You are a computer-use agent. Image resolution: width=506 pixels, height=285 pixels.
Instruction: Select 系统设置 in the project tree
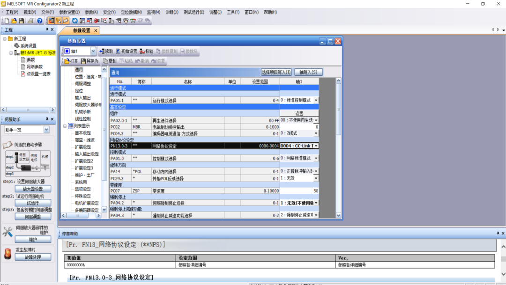29,46
